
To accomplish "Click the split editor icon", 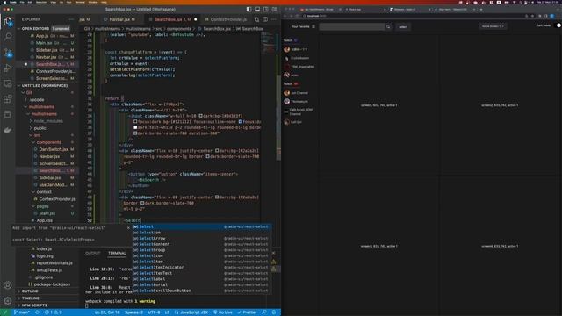I will (265, 19).
